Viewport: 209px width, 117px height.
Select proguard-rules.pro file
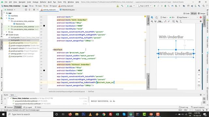tap(18, 48)
